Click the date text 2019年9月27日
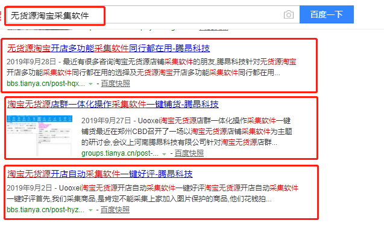 106,121
